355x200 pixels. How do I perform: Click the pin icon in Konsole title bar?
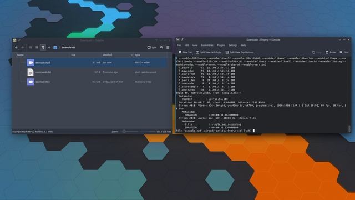click(x=182, y=39)
